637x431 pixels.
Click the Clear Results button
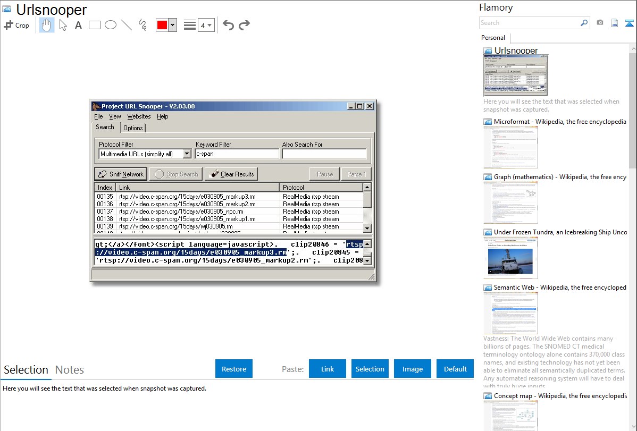(231, 174)
